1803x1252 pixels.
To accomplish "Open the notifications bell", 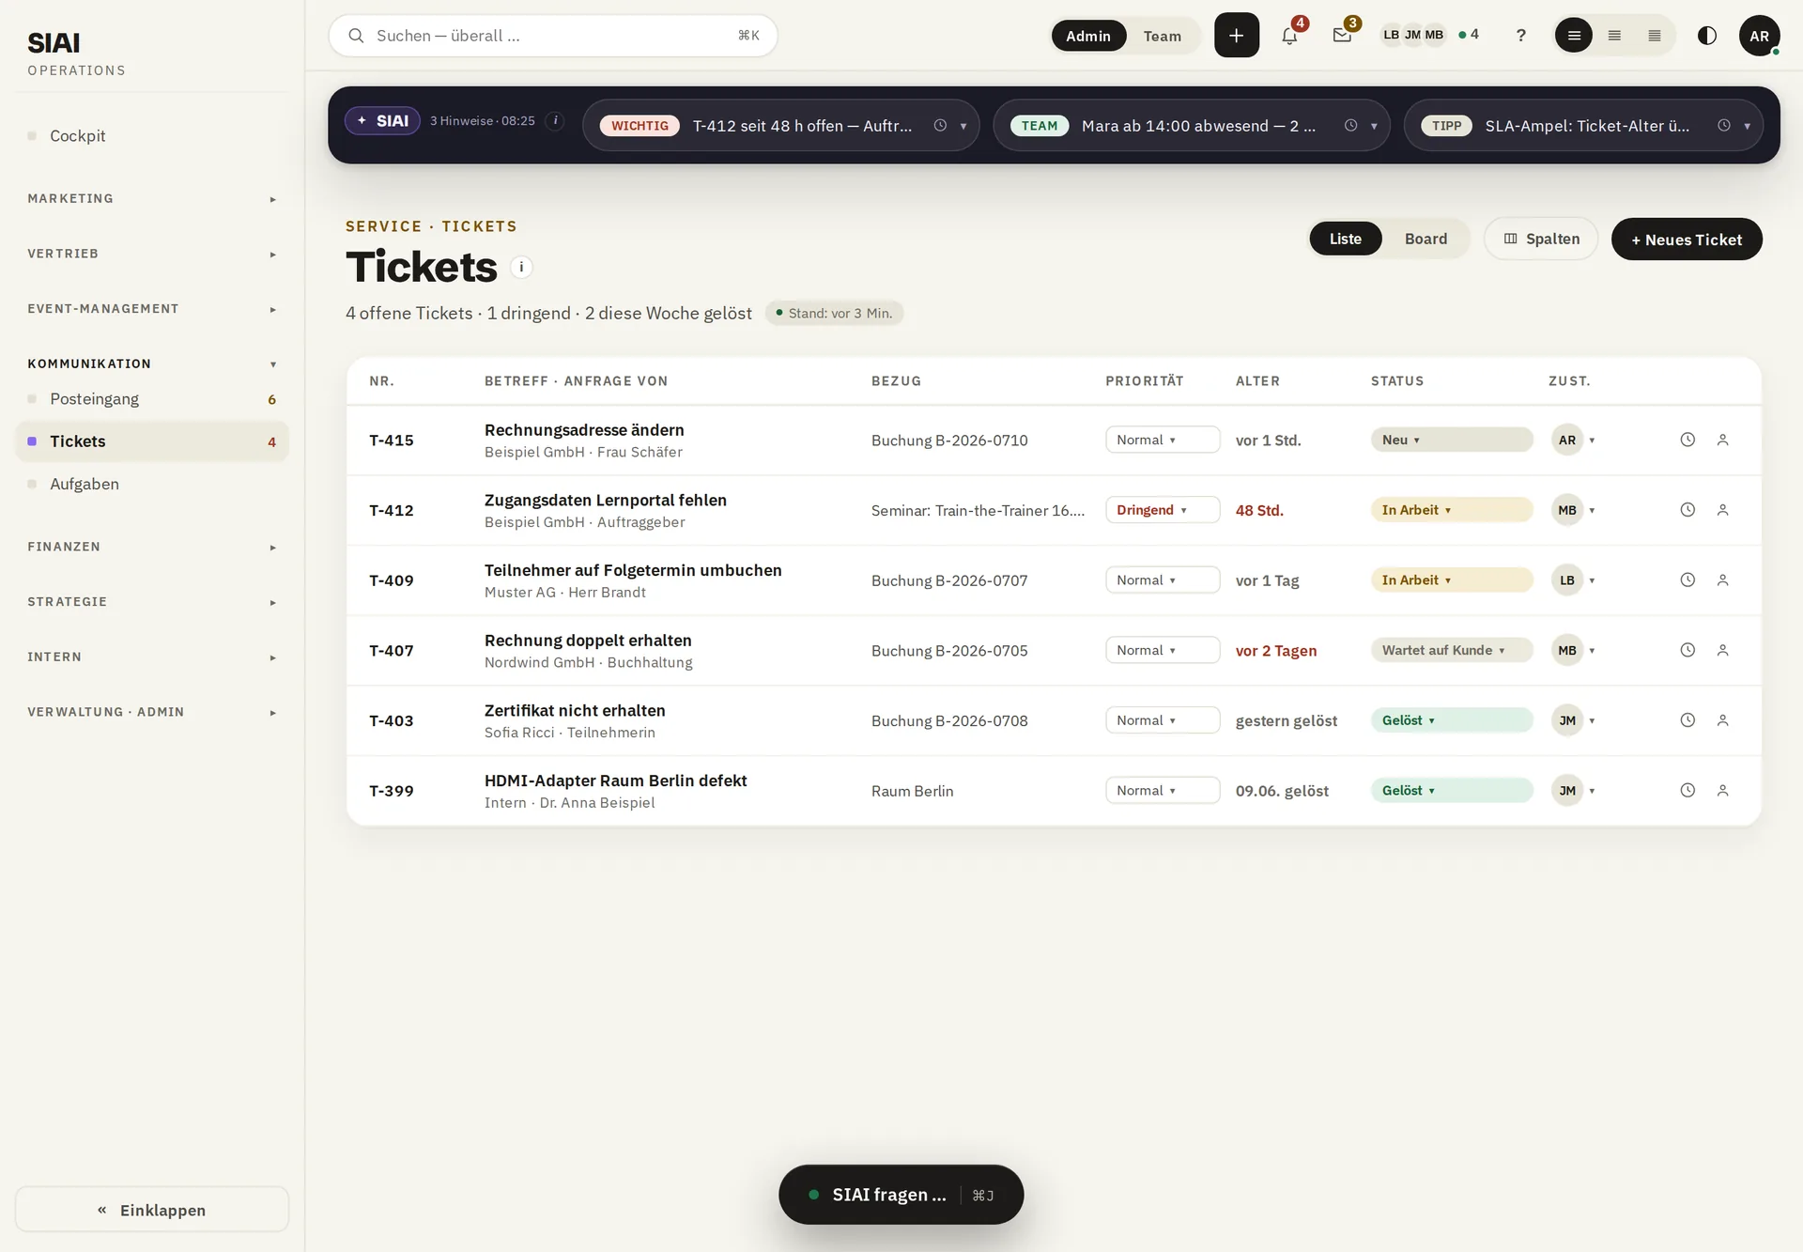I will pos(1289,36).
